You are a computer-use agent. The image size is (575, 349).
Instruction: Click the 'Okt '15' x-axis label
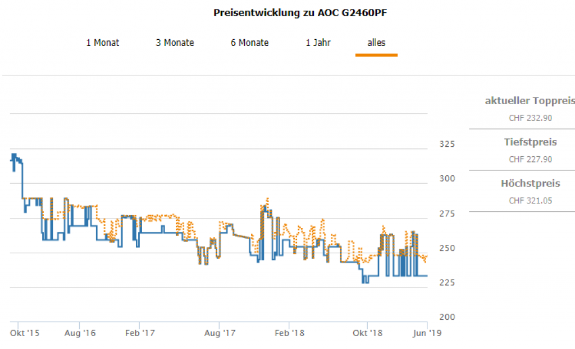25,333
